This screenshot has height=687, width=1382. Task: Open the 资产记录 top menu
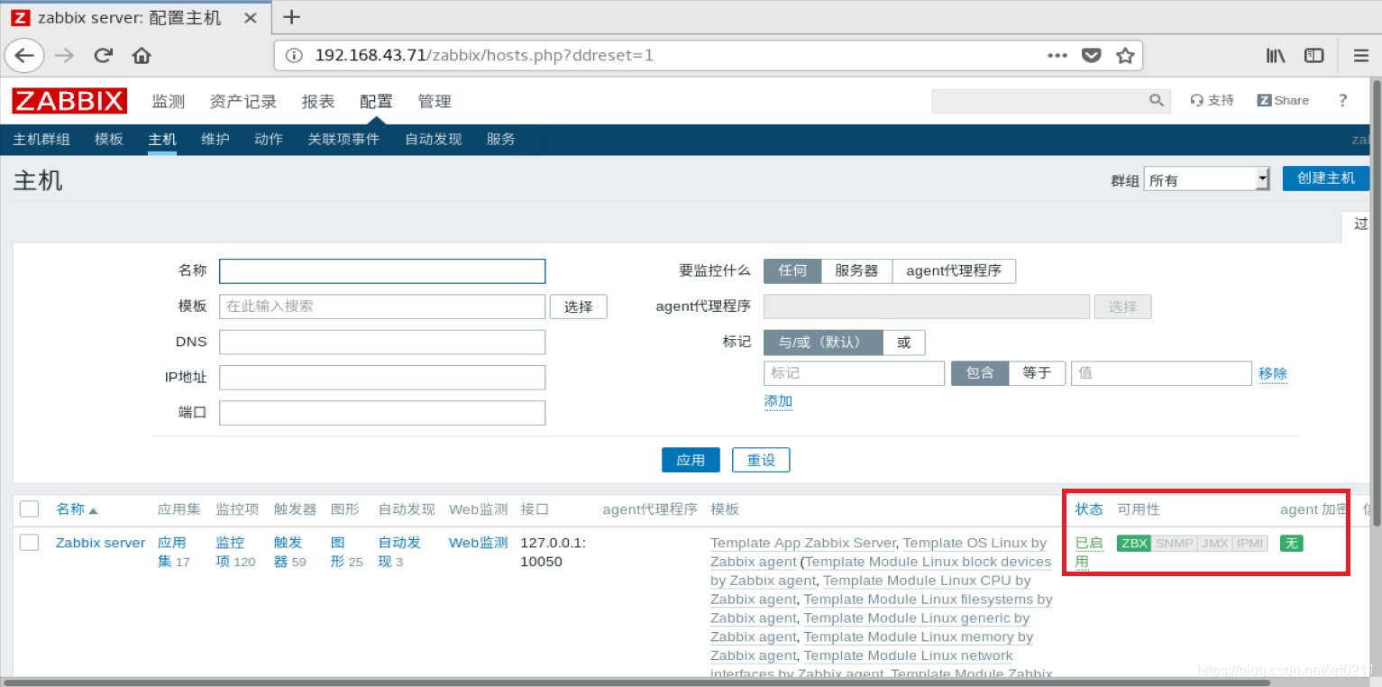[243, 102]
